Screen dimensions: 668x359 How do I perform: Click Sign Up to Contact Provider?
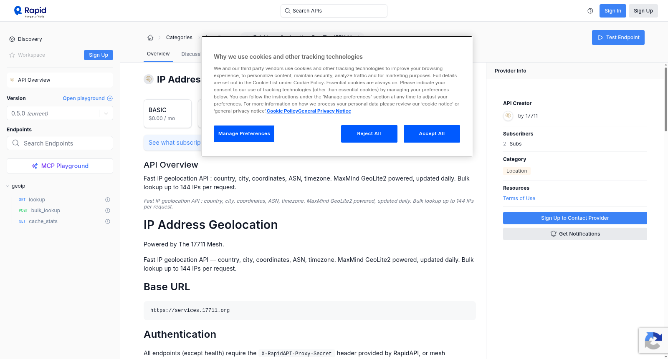point(575,218)
